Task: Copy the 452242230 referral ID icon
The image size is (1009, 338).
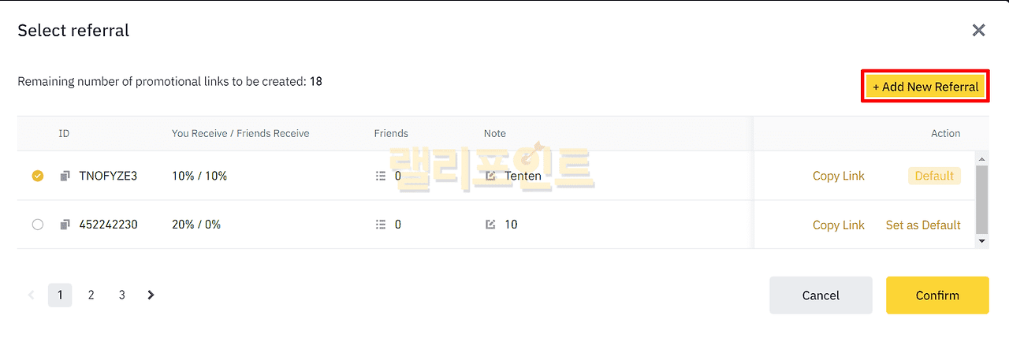Action: coord(65,225)
